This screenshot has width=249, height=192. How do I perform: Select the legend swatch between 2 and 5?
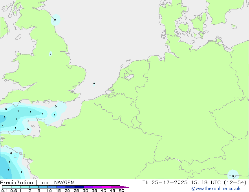pos(34,187)
